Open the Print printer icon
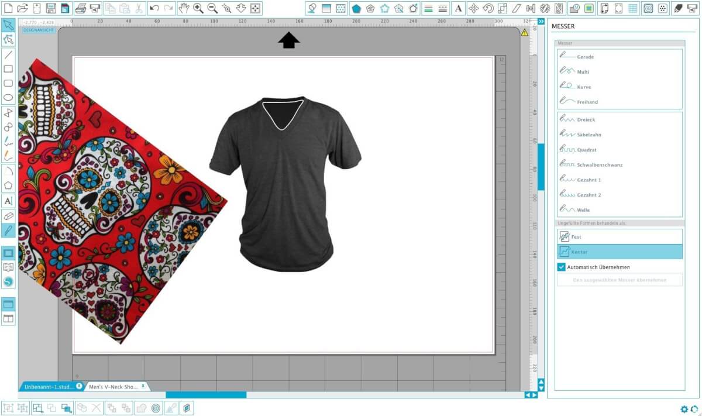Screen dimensions: 702x416 [81, 8]
